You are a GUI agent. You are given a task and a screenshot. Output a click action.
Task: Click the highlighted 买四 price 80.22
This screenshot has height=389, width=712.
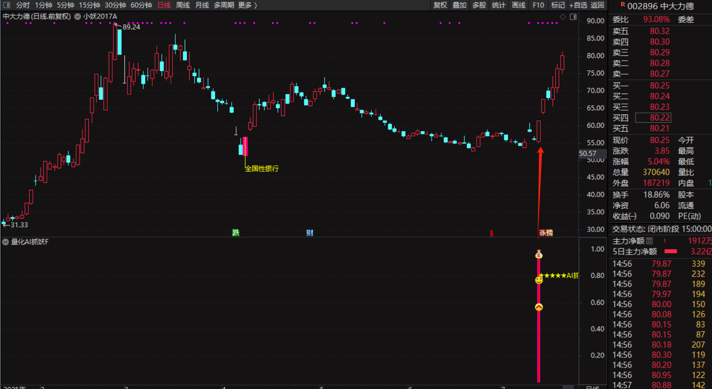659,118
